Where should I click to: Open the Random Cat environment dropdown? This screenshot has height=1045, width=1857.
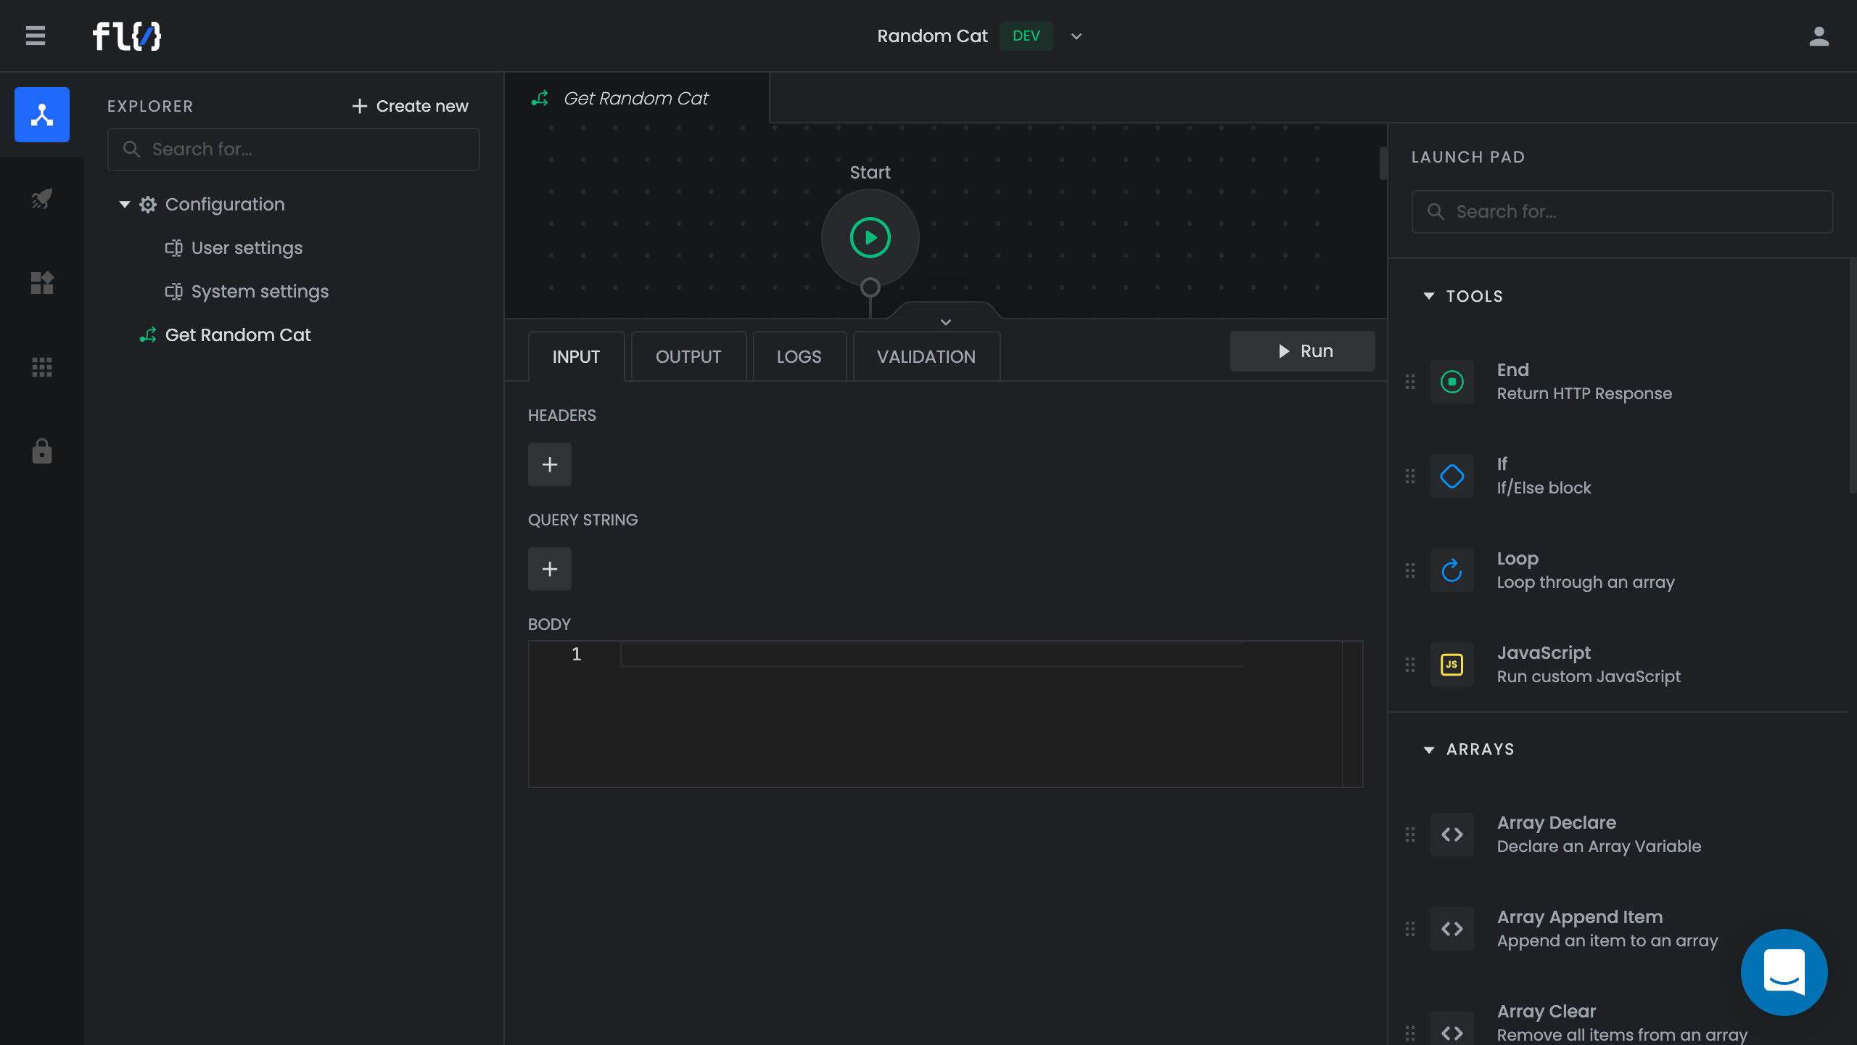1076,36
